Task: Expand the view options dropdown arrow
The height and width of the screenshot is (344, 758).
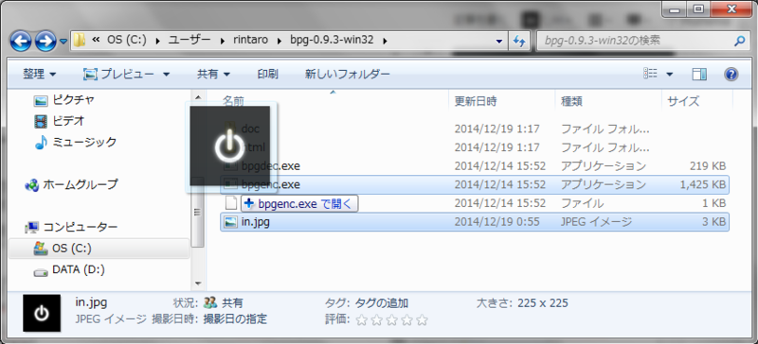Action: [670, 75]
